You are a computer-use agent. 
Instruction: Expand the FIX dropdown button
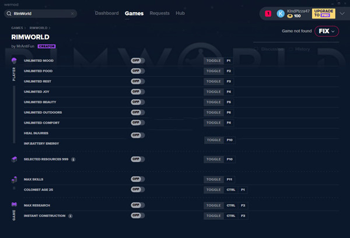tap(327, 31)
